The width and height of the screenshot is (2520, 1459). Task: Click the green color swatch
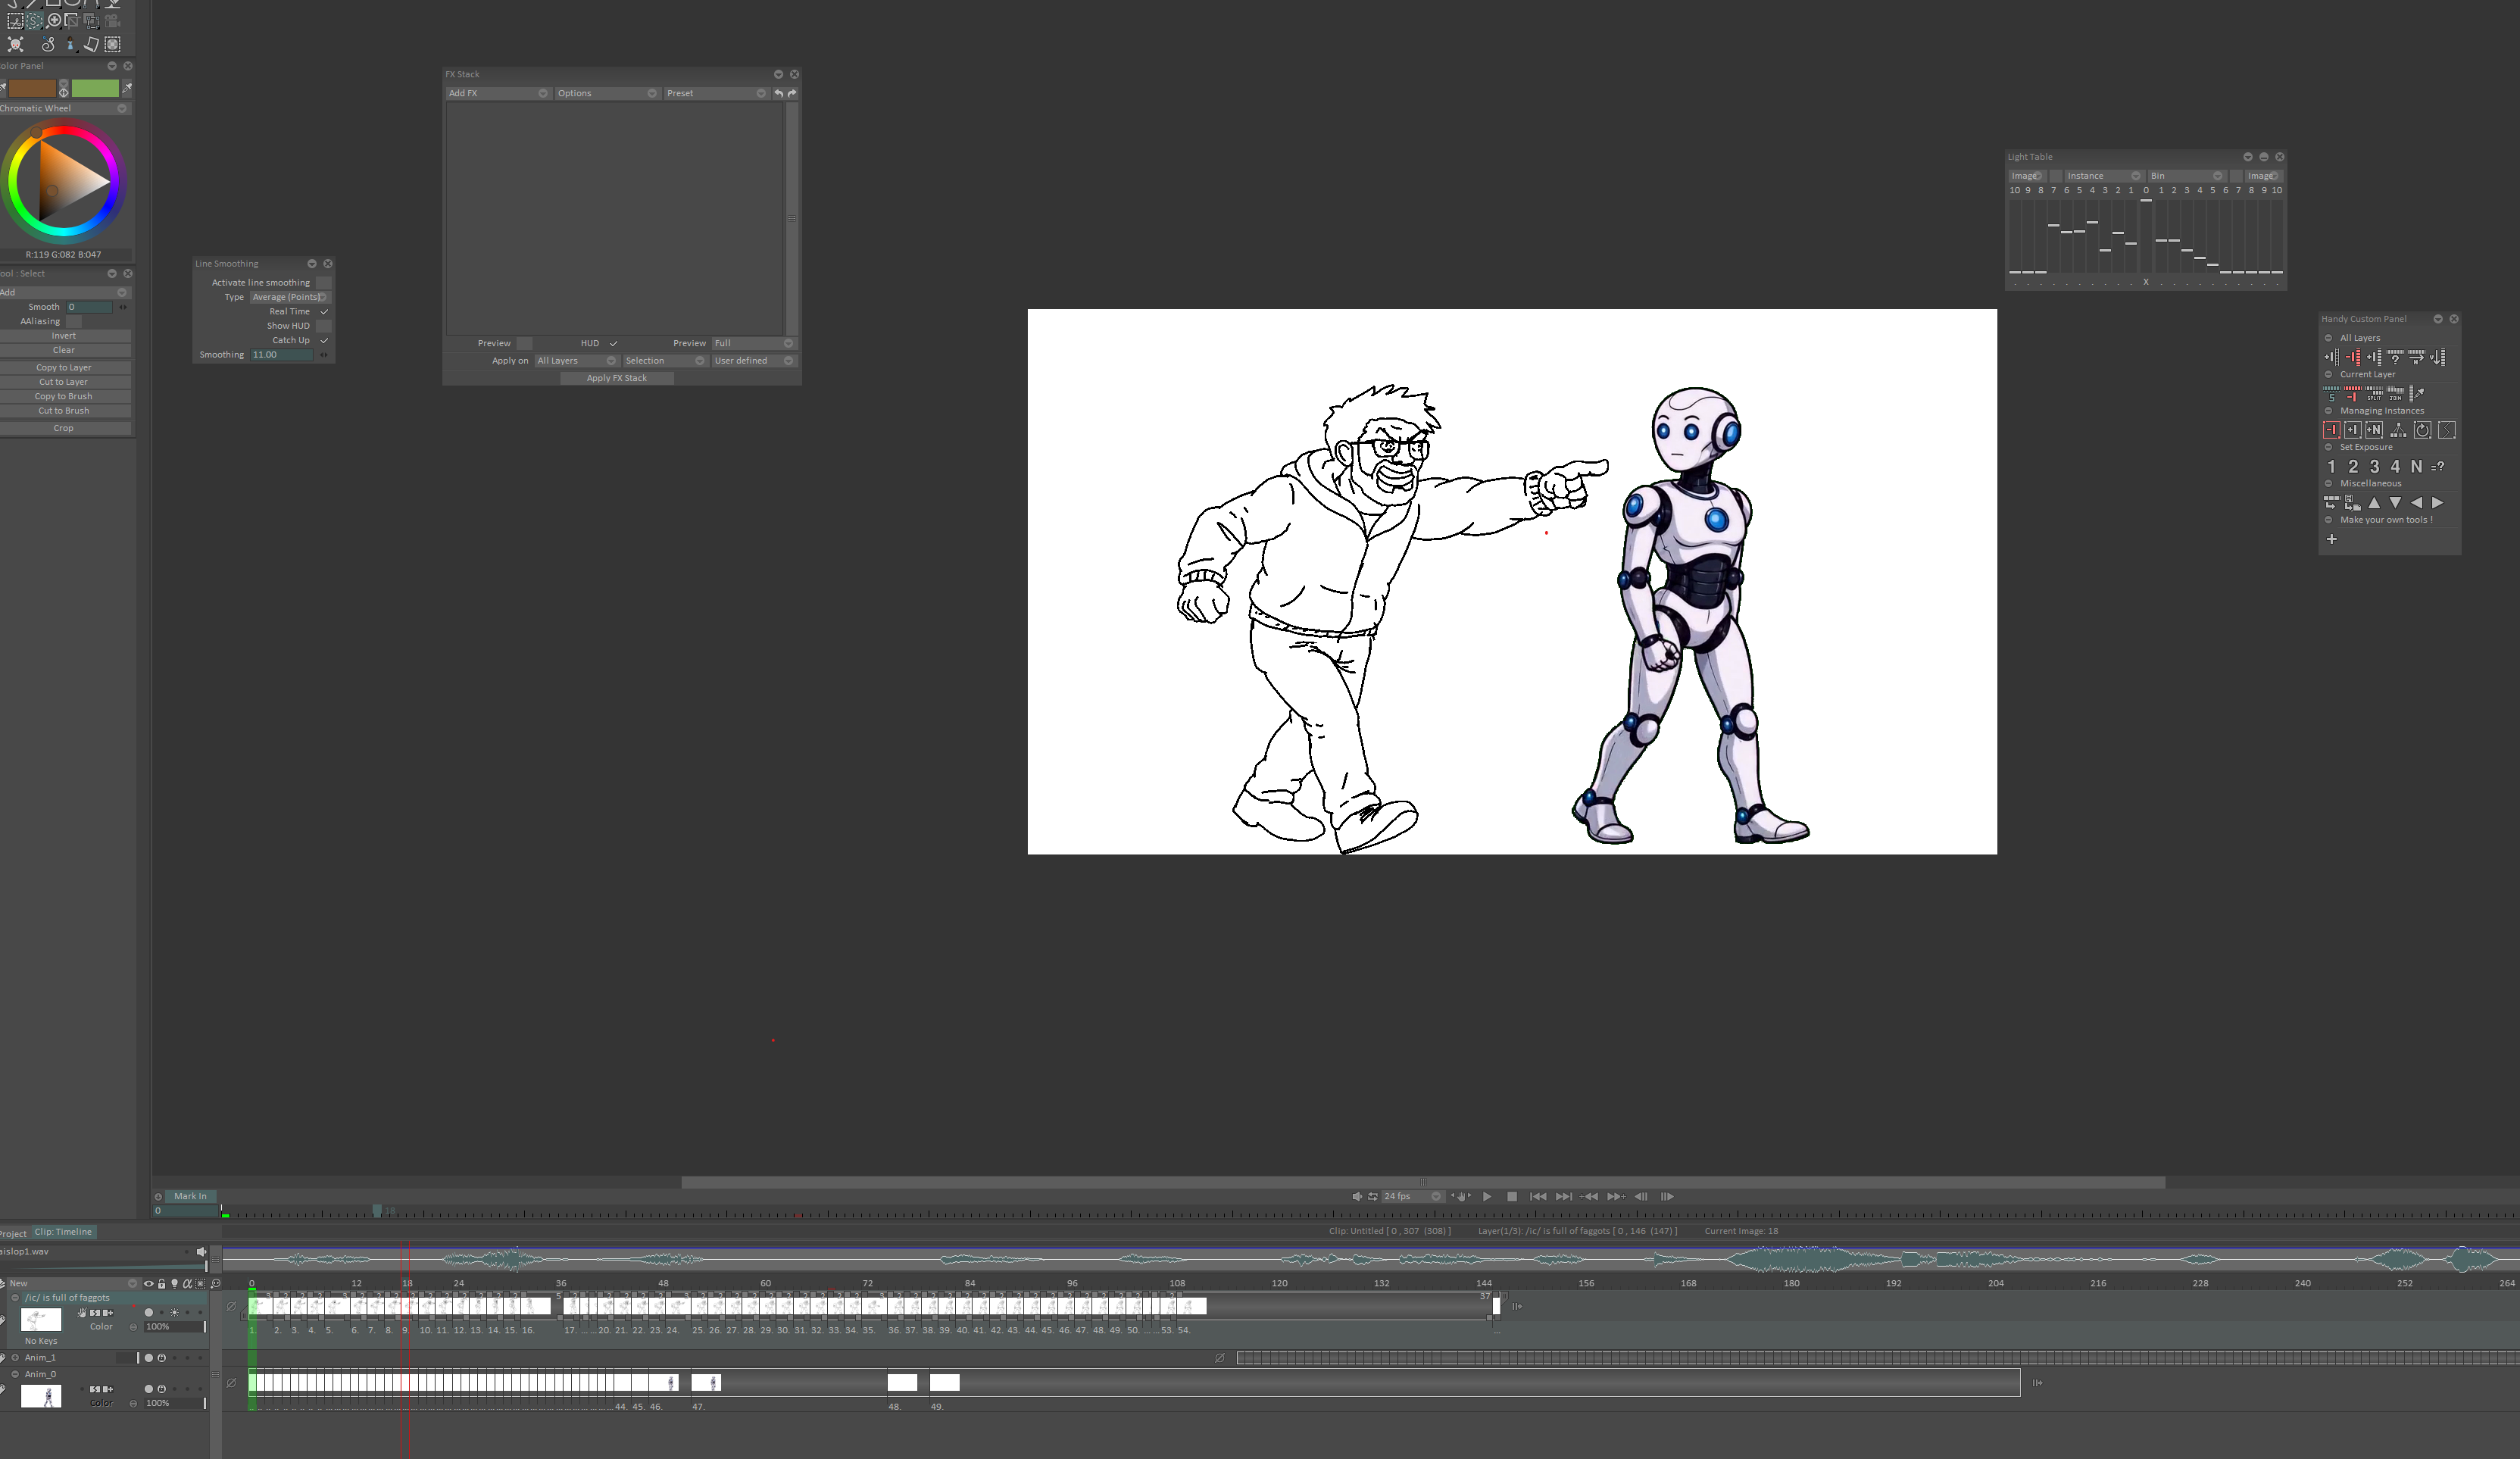click(95, 88)
